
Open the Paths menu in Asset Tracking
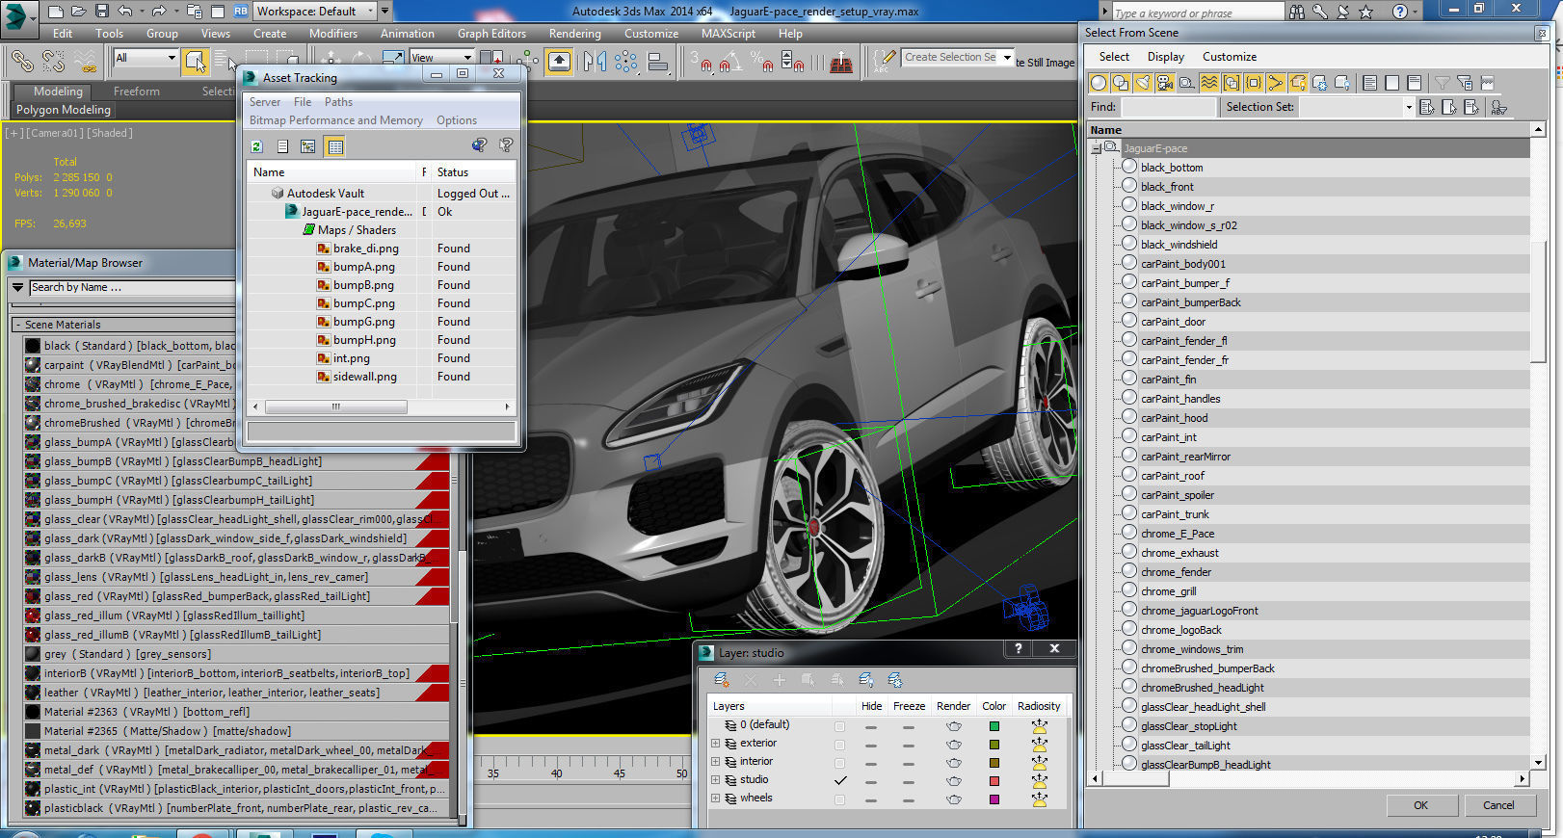coord(338,102)
